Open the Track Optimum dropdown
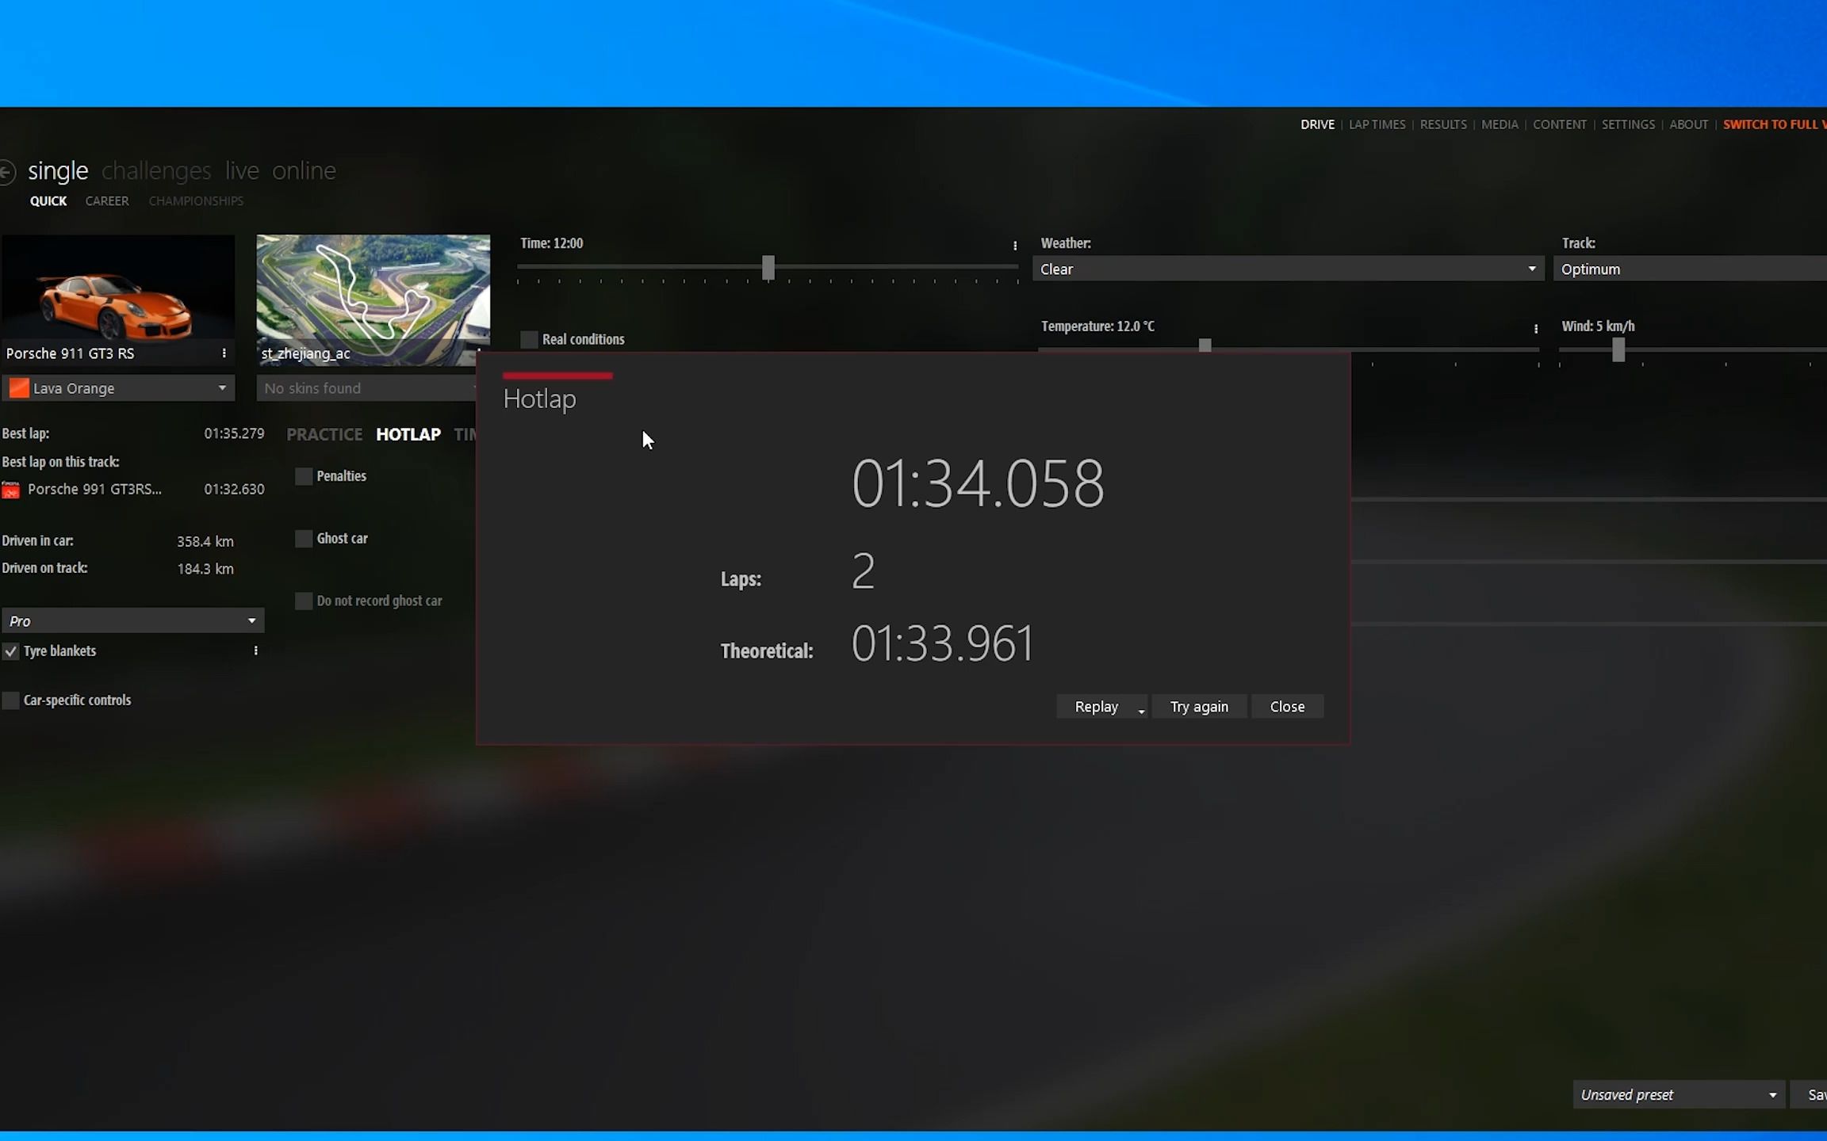The height and width of the screenshot is (1141, 1827). (x=1691, y=269)
